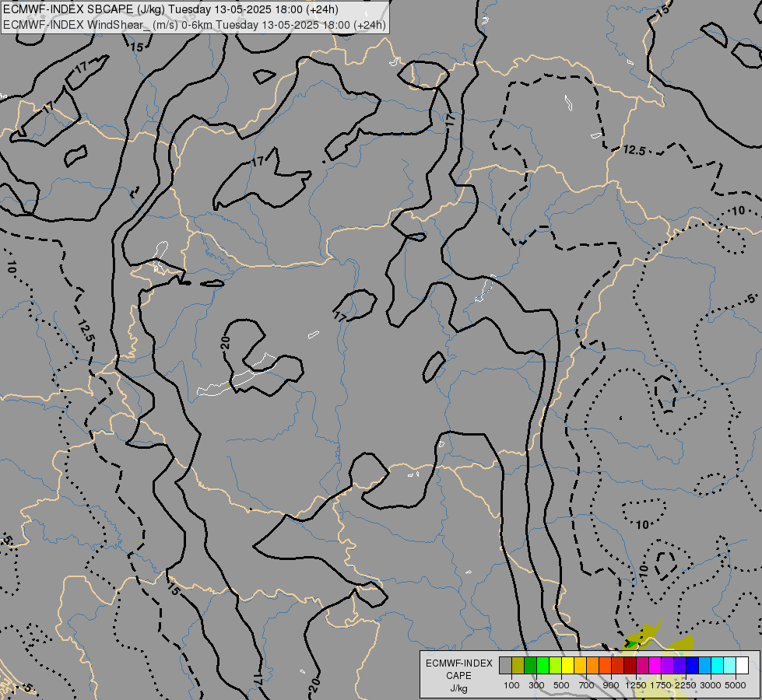Click the pure blue legend swatch
Viewport: 762px width, 700px height.
[x=693, y=666]
